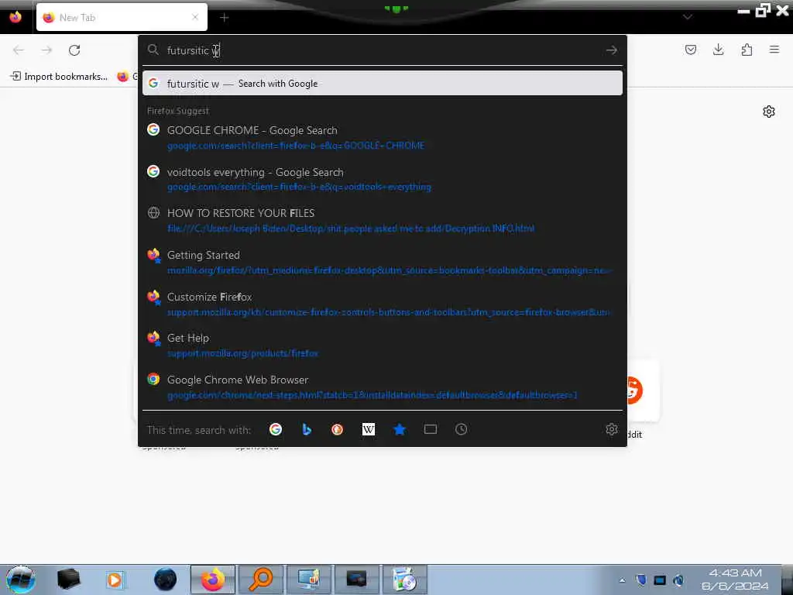Open the Customize Firefox bookmark suggestion
This screenshot has width=793, height=595.
[x=383, y=304]
